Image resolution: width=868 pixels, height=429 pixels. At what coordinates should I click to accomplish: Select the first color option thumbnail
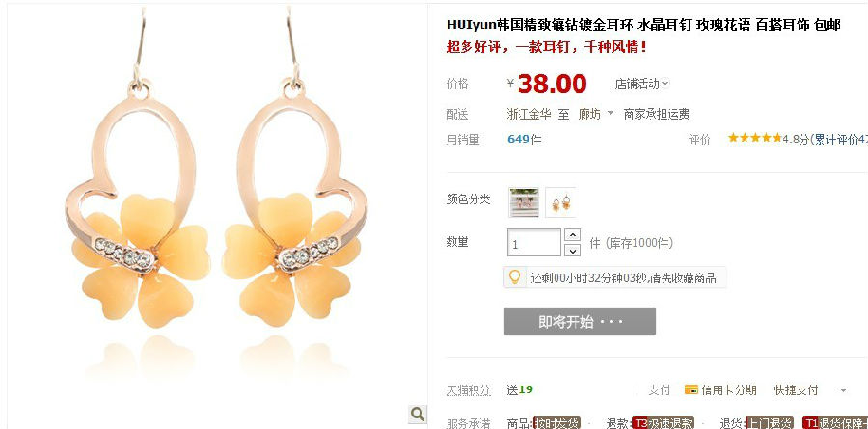(x=524, y=202)
